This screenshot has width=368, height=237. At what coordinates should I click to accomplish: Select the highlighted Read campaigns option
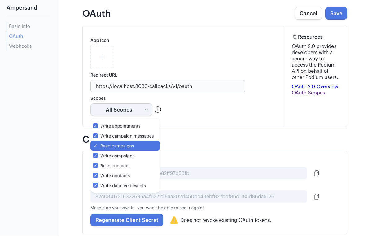click(125, 146)
